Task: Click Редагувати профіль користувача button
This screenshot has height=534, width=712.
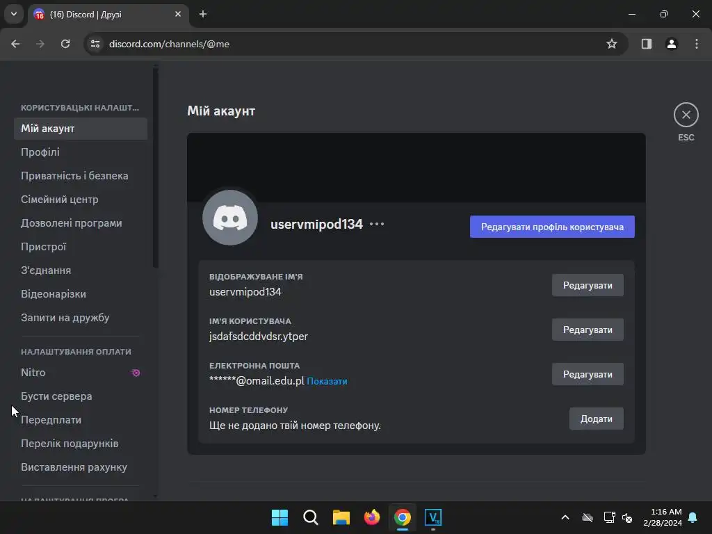Action: click(552, 227)
